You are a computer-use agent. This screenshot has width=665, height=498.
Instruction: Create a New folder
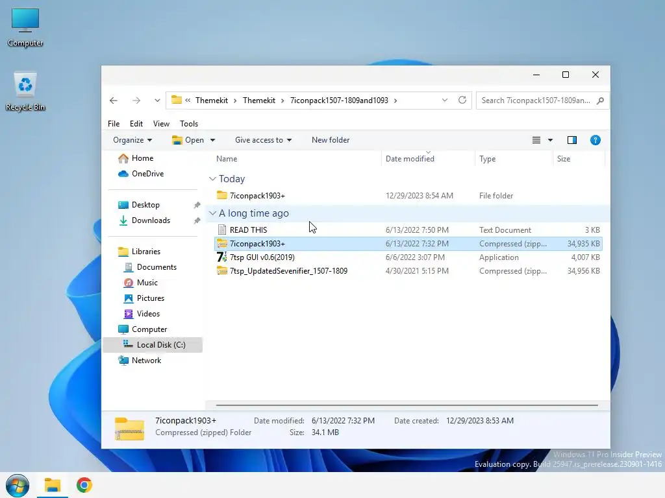coord(331,140)
